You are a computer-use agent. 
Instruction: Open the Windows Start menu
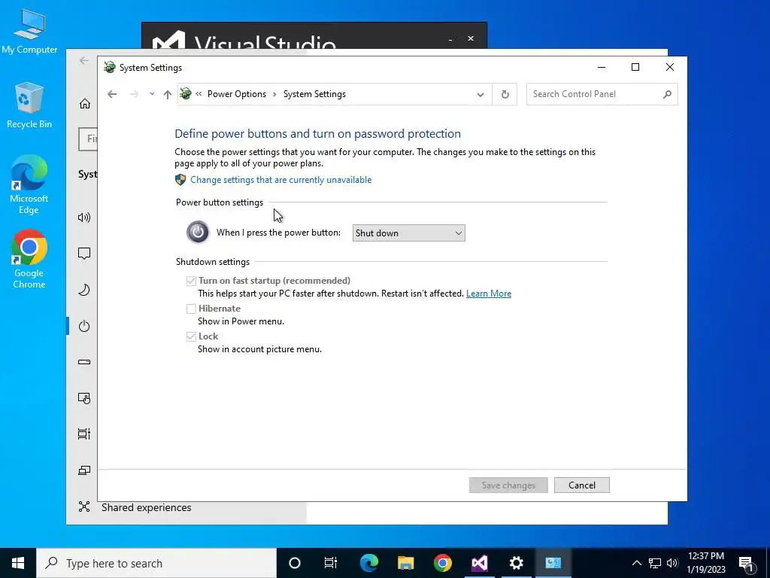[x=18, y=563]
